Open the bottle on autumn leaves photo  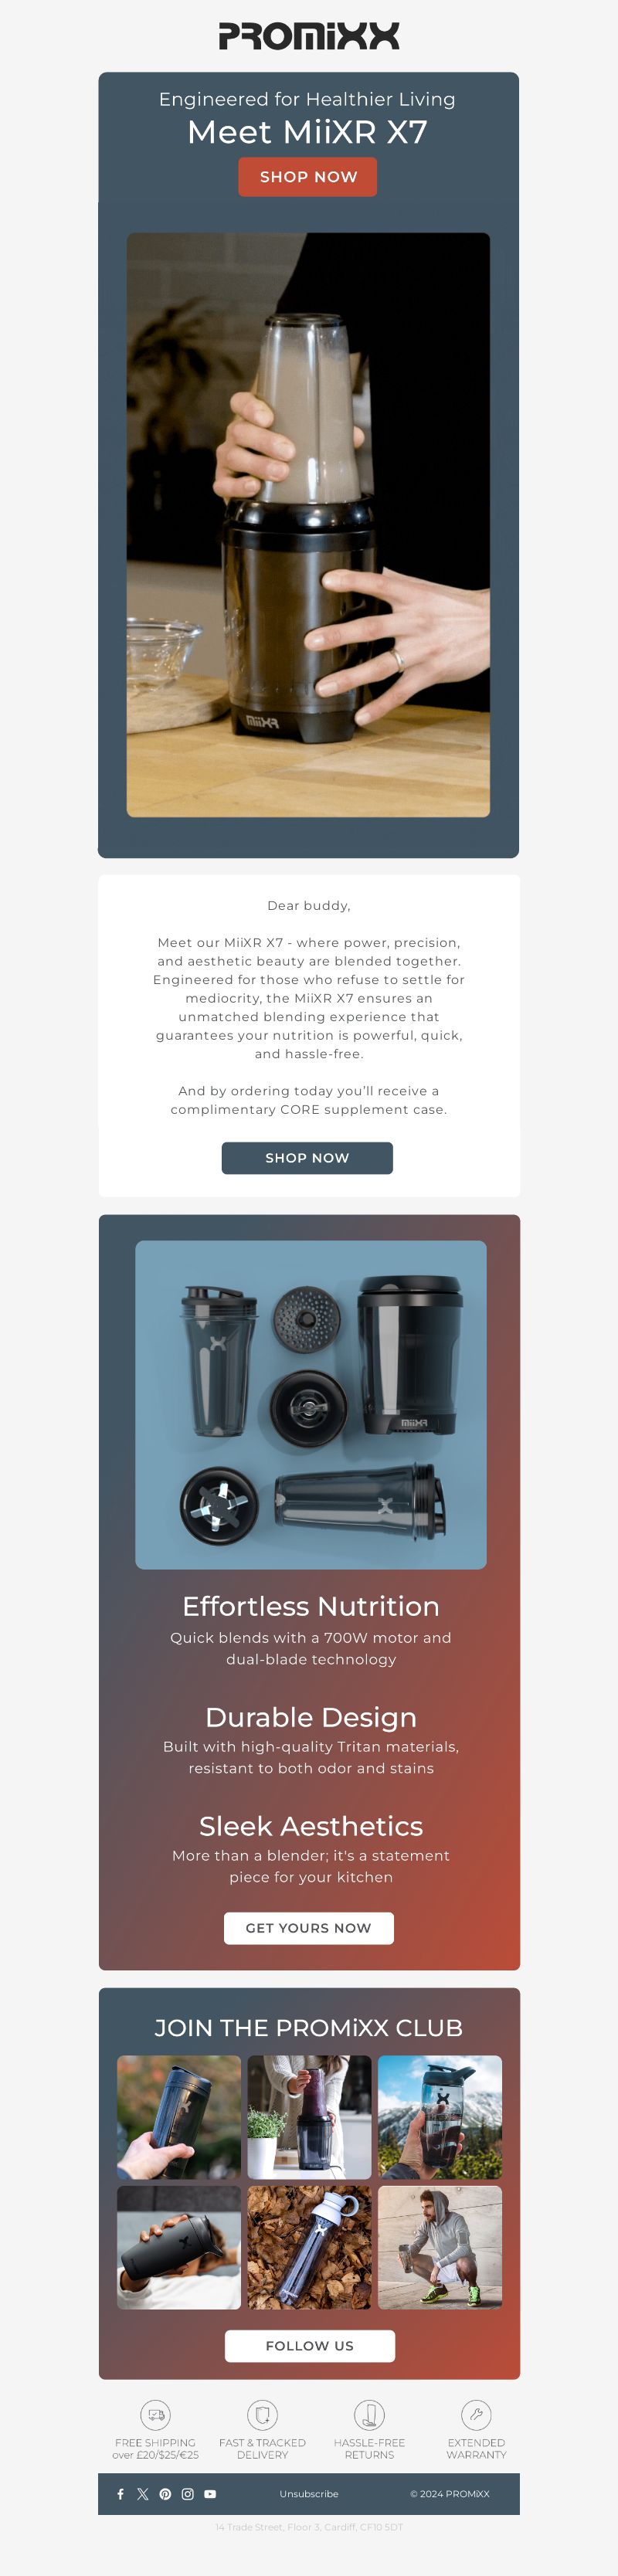[309, 2247]
